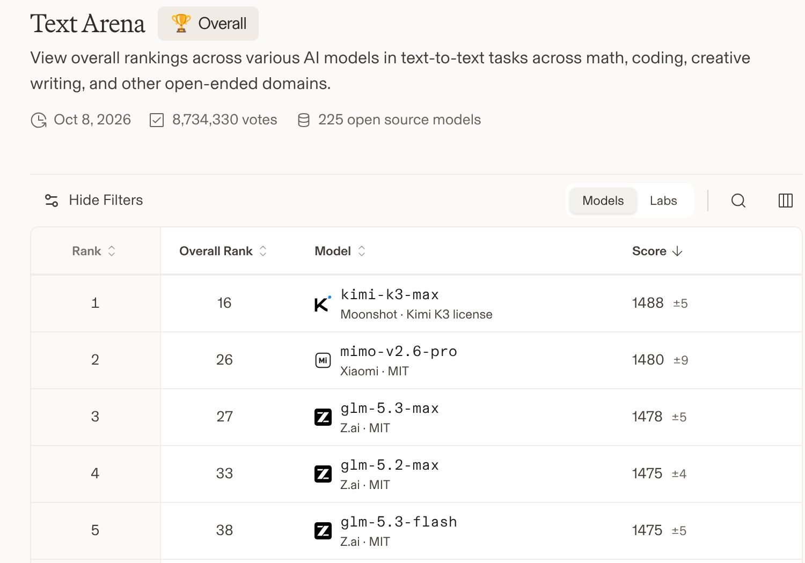Toggle sort order on the Score column
This screenshot has height=563, width=805.
tap(657, 251)
